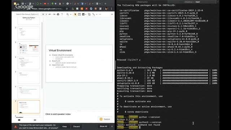The image size is (231, 130).
Task: Click Discard on the download warning
Action: 77,126
